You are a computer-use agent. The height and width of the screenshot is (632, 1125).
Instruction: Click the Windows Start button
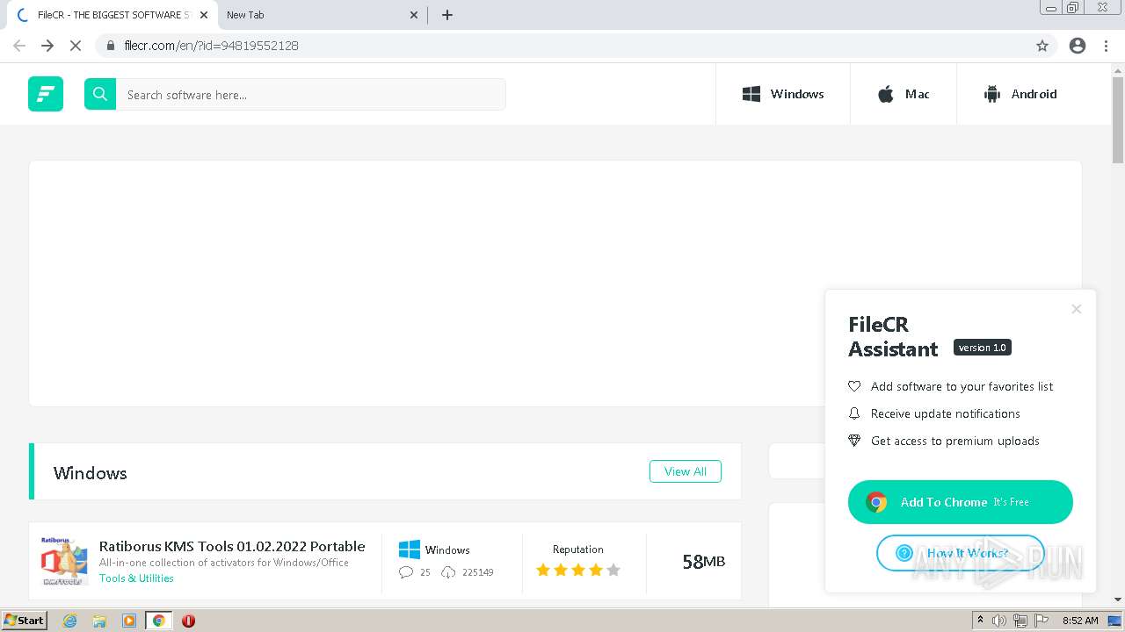pyautogui.click(x=25, y=620)
